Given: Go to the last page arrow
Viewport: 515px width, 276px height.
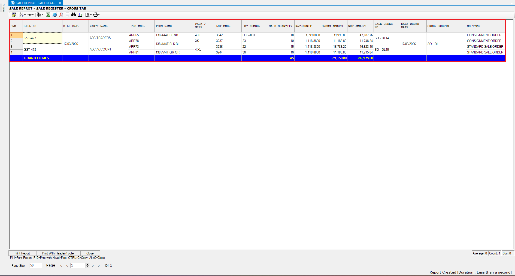Looking at the screenshot, I should pyautogui.click(x=99, y=266).
